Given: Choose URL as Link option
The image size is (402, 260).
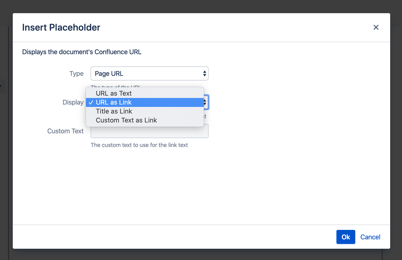Looking at the screenshot, I should click(x=145, y=102).
